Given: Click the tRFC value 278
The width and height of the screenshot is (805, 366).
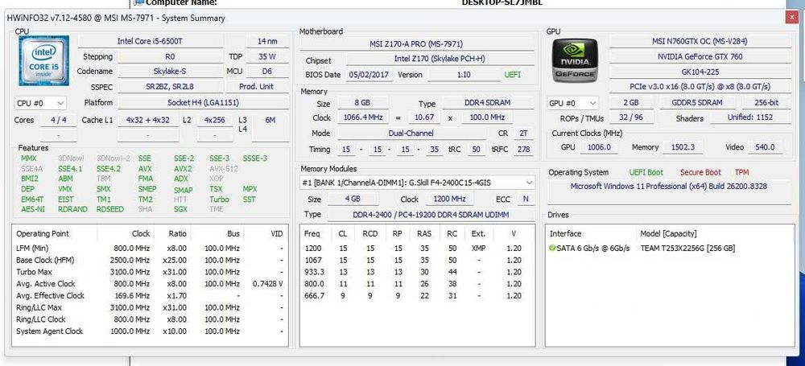Looking at the screenshot, I should pyautogui.click(x=523, y=150).
